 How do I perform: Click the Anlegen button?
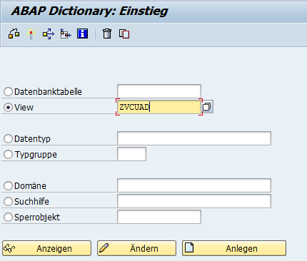(x=234, y=248)
